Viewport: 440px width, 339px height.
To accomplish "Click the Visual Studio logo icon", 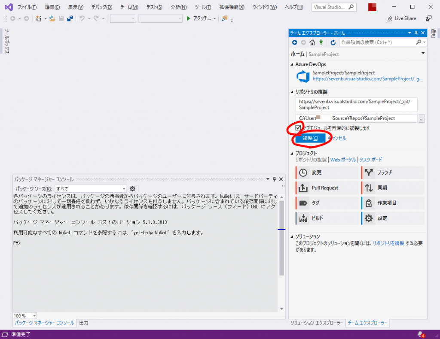I will pyautogui.click(x=9, y=7).
